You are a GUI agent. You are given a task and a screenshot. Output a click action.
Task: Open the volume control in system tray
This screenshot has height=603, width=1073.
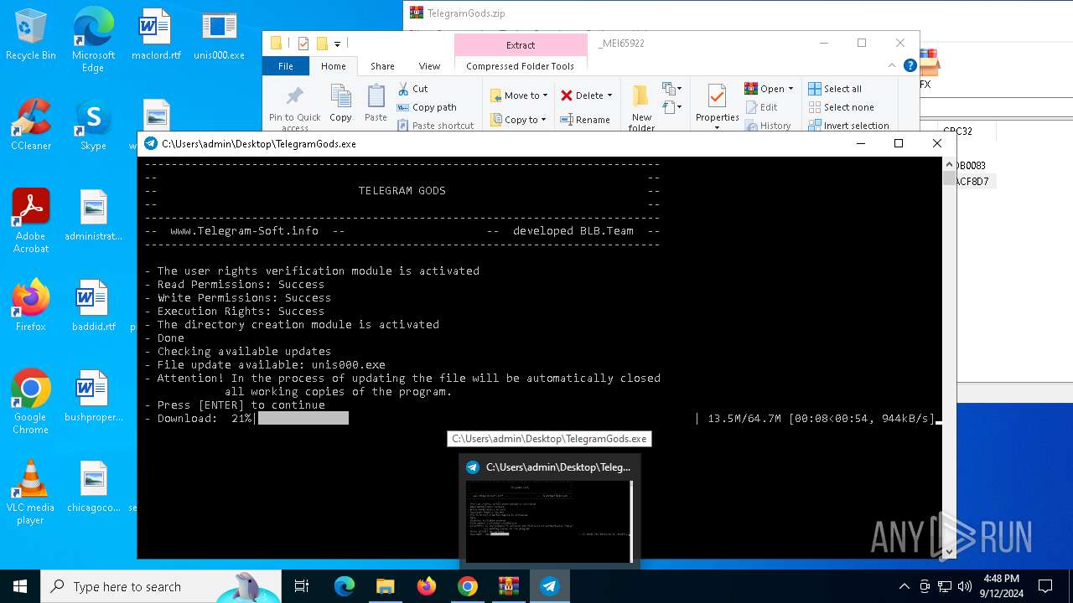(x=965, y=586)
